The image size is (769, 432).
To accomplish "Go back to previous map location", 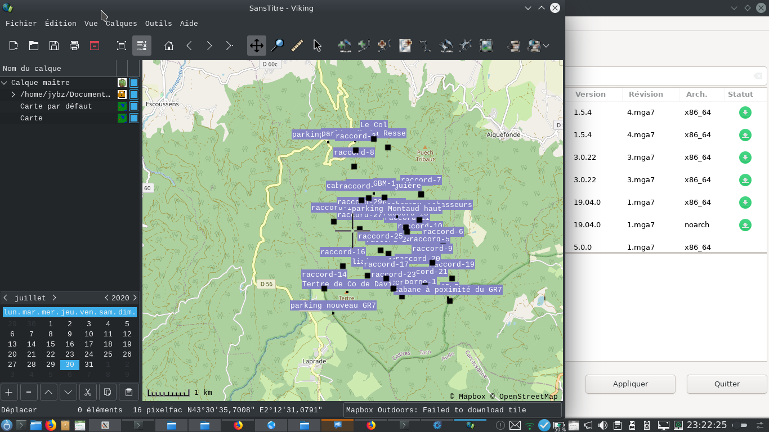I will pos(189,46).
